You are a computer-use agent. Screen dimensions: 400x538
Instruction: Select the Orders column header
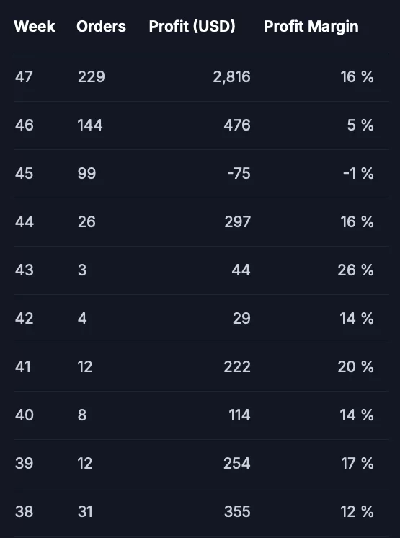101,27
